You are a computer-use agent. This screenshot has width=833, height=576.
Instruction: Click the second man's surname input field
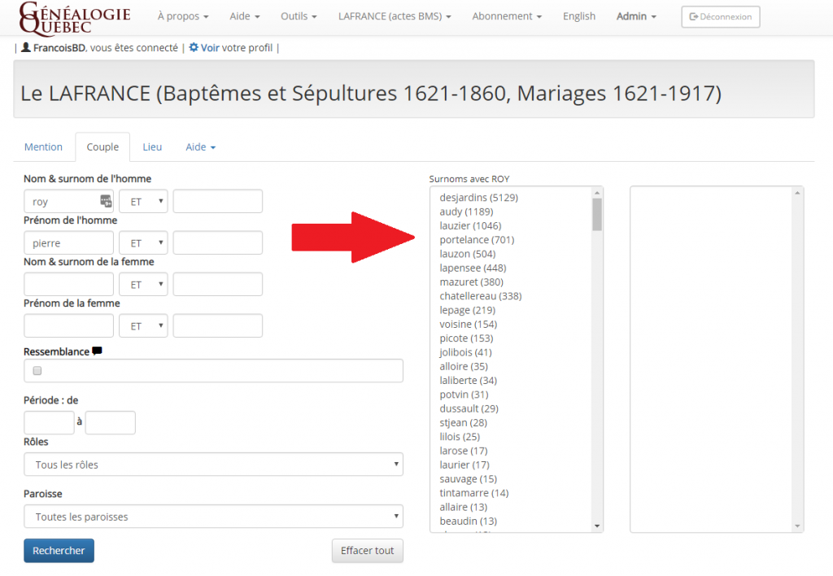[x=218, y=202]
